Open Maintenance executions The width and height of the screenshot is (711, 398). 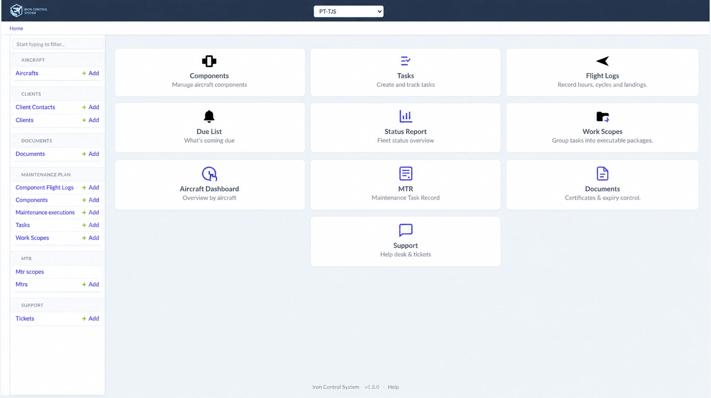pyautogui.click(x=45, y=212)
